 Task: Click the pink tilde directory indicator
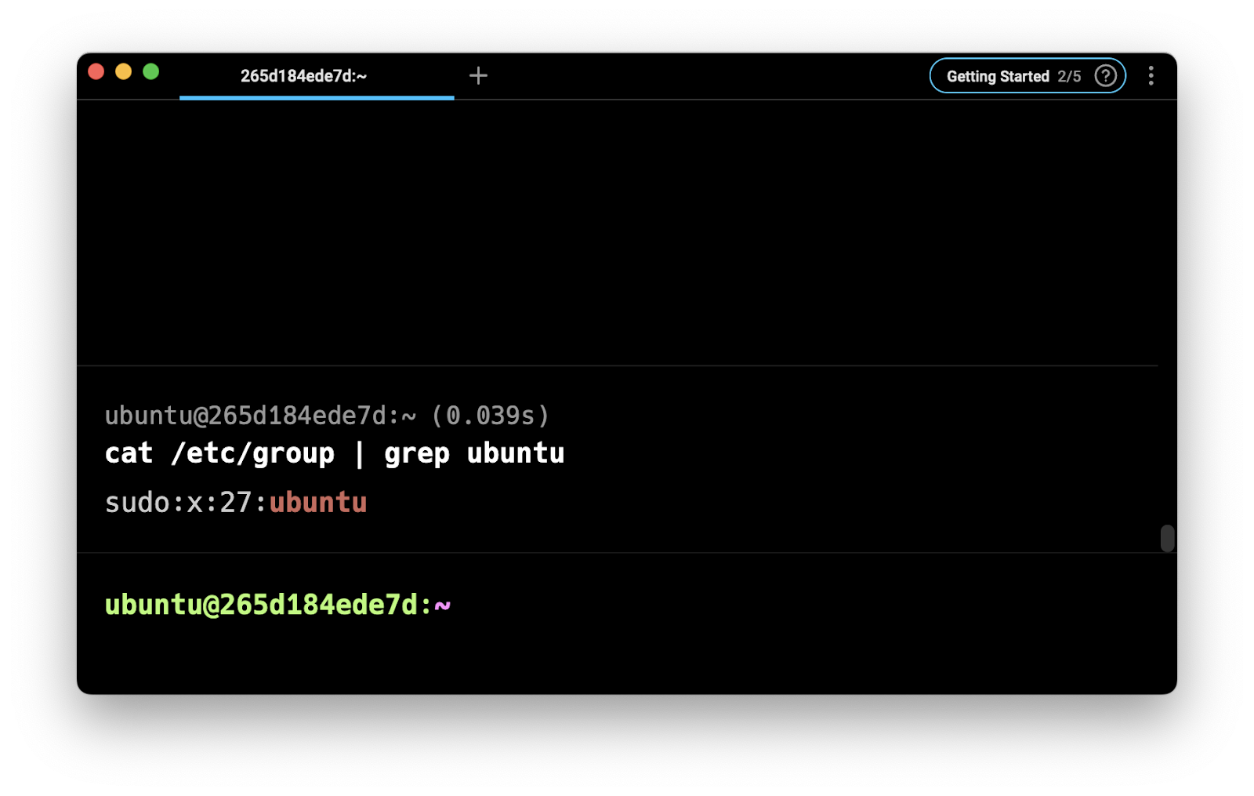443,605
